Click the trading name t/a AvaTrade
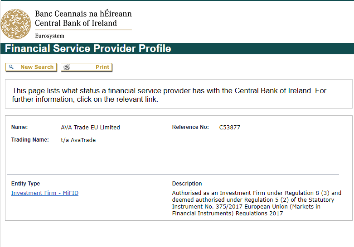This screenshot has height=247, width=354. [x=78, y=140]
